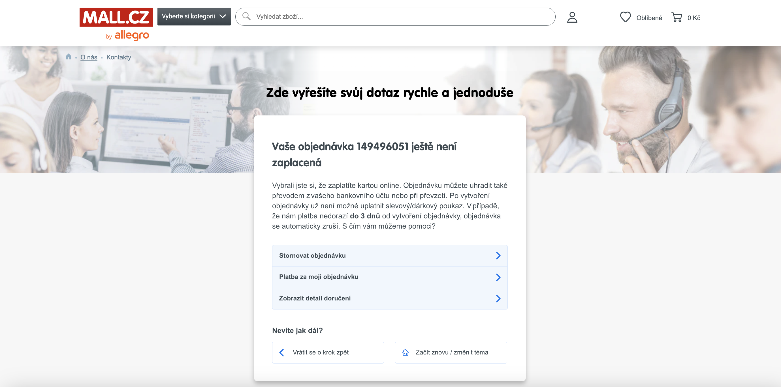This screenshot has height=387, width=781.
Task: Click house icon in Začít znovu button
Action: [x=405, y=352]
